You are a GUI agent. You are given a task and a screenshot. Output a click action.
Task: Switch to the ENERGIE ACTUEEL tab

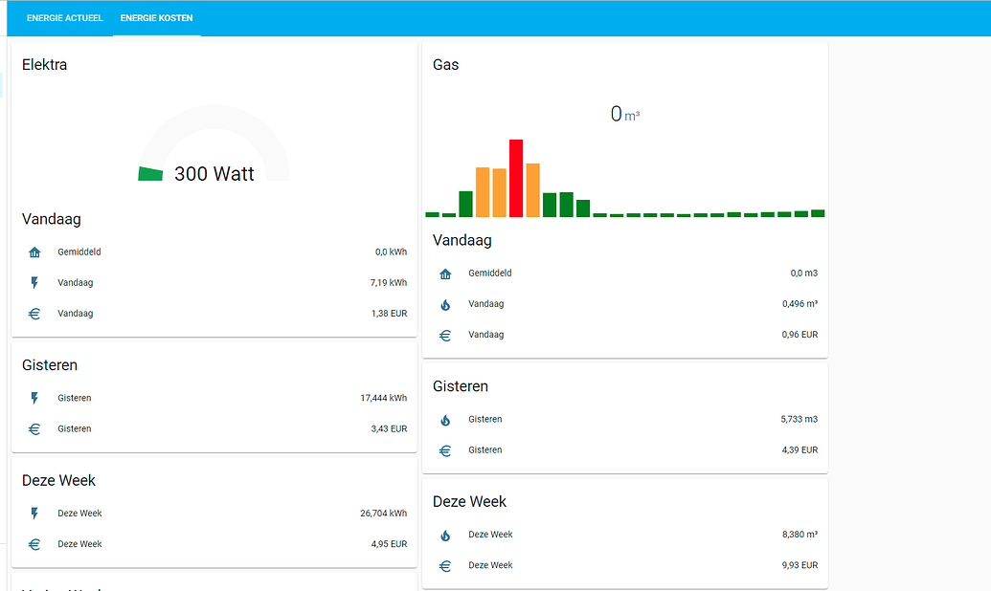[x=64, y=17]
